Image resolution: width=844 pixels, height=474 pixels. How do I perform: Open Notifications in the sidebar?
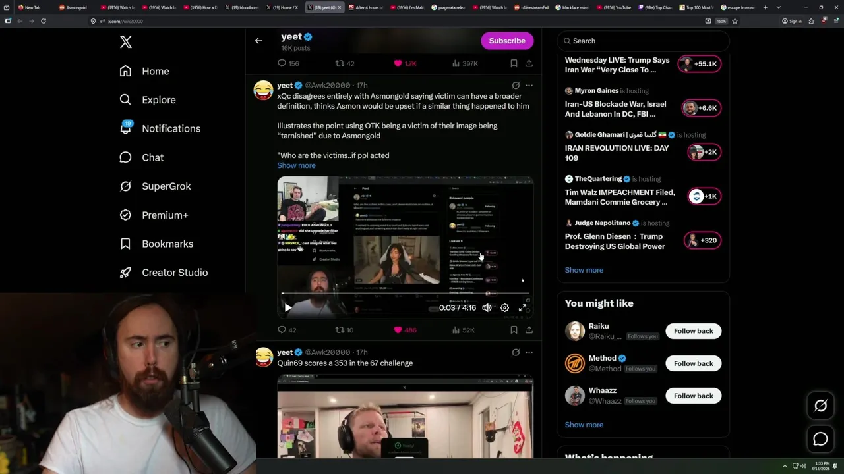[160, 128]
